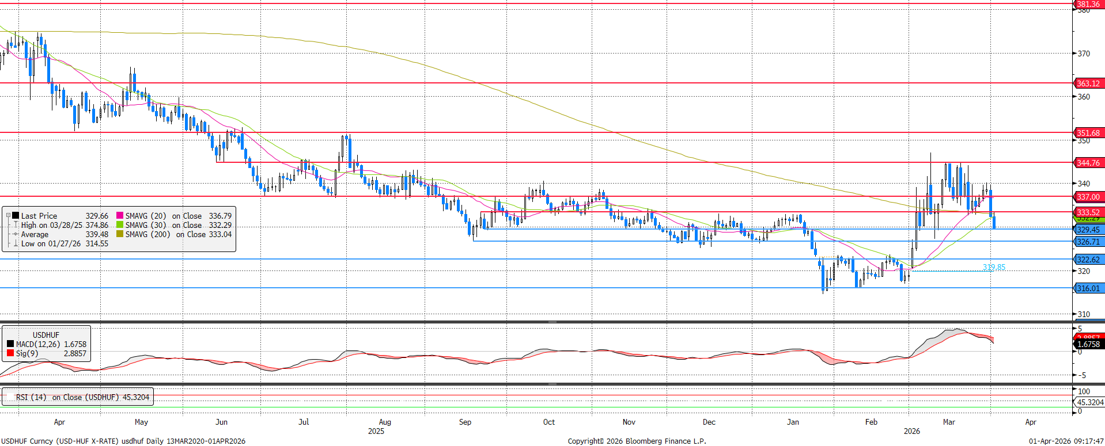Viewport: 1105px width, 446px height.
Task: Select the Low marker icon in legend
Action: click(x=16, y=243)
